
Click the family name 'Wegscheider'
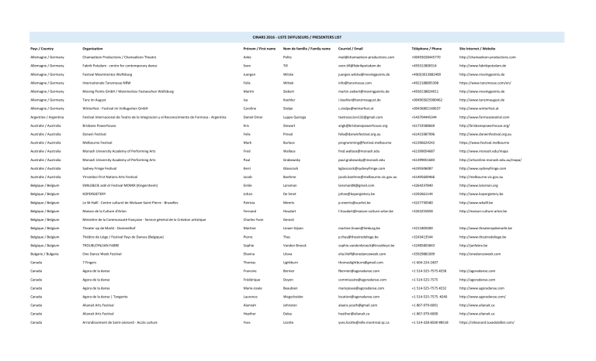click(293, 297)
